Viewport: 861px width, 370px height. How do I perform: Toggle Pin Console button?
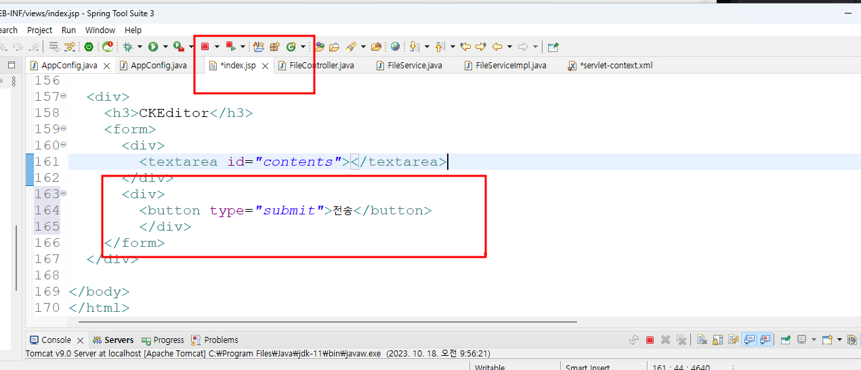click(786, 340)
